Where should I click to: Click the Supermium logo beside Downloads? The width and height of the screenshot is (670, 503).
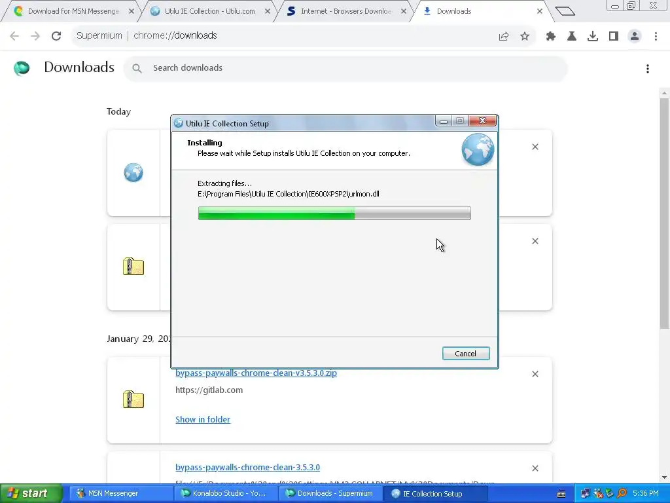tap(22, 68)
